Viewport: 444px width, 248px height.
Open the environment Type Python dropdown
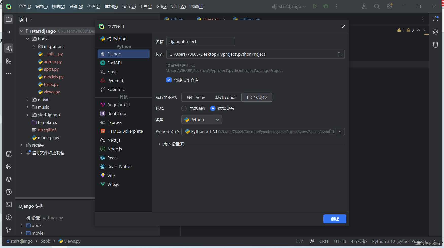point(202,120)
